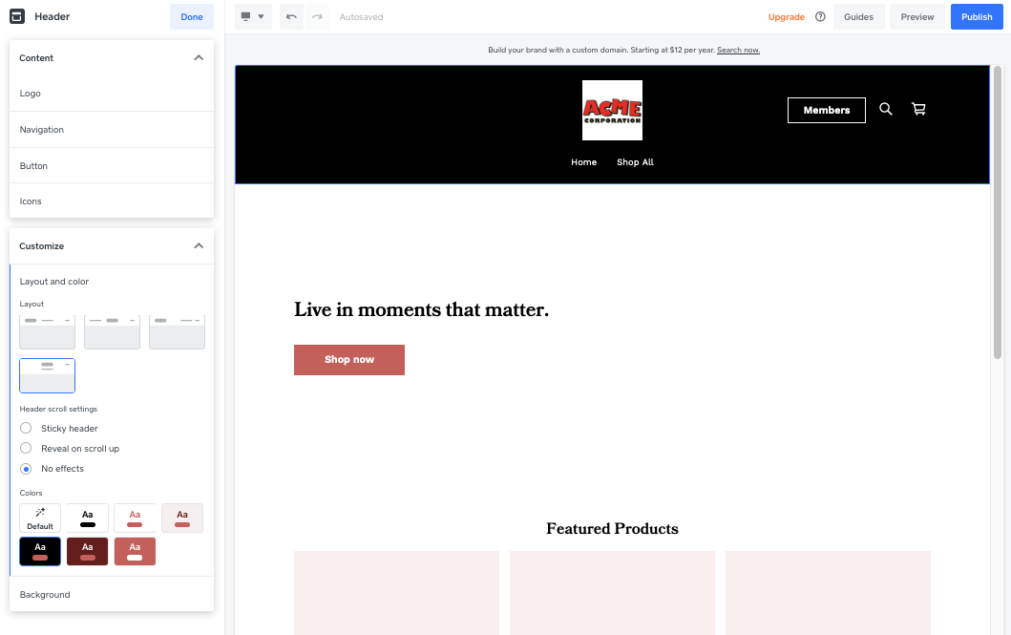Open the Logo content settings
1011x635 pixels.
(112, 94)
